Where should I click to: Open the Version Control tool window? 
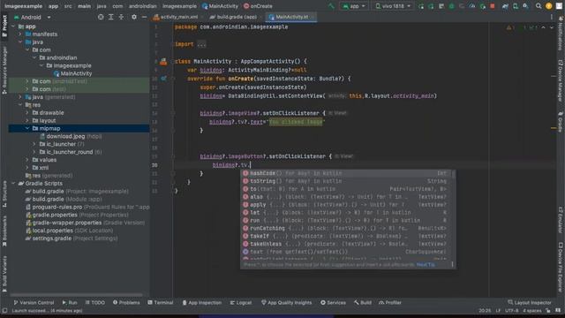pos(34,302)
